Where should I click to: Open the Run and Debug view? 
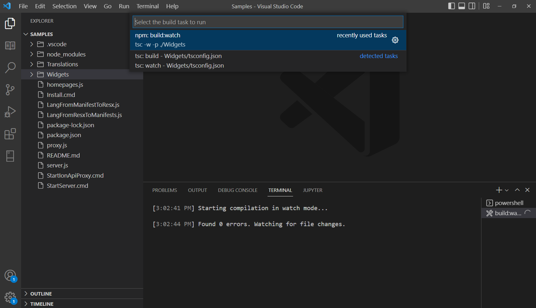pos(10,112)
